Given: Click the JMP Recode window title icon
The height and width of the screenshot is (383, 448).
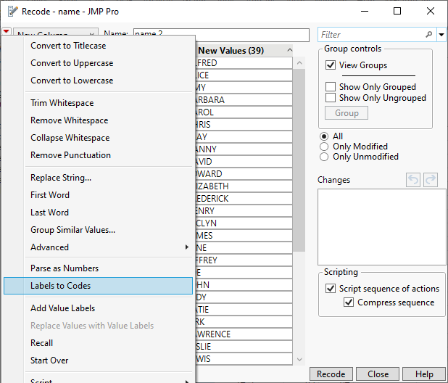Looking at the screenshot, I should click(x=11, y=12).
